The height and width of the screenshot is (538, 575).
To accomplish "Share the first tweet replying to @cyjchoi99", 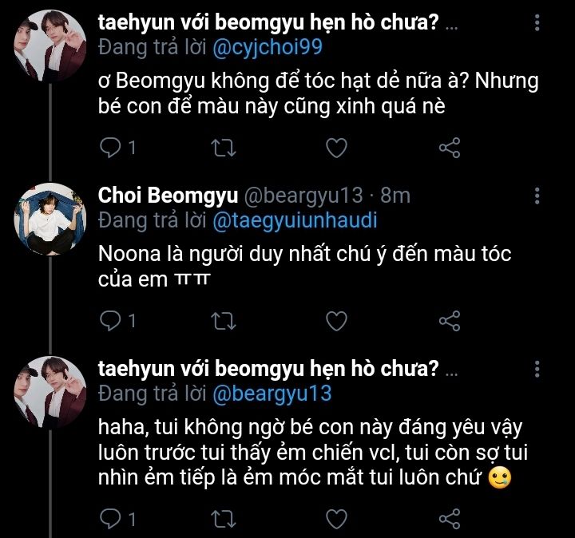I will click(450, 148).
